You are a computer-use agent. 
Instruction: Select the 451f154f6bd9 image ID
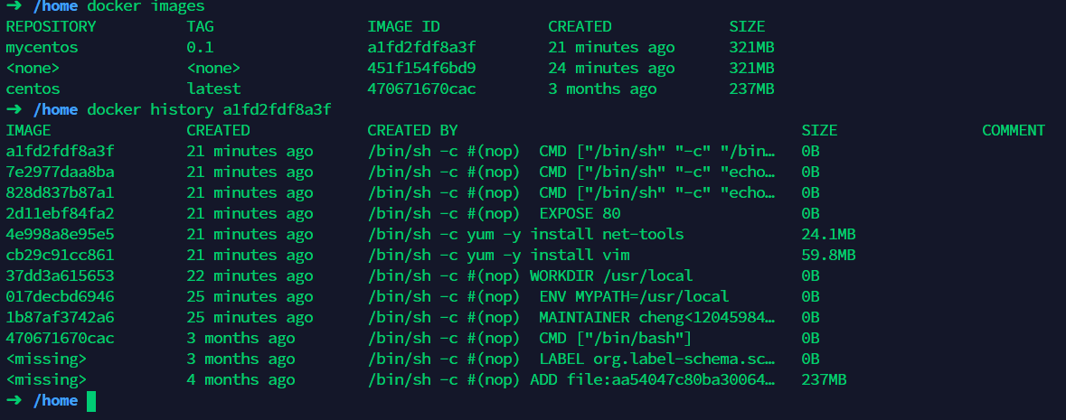421,68
